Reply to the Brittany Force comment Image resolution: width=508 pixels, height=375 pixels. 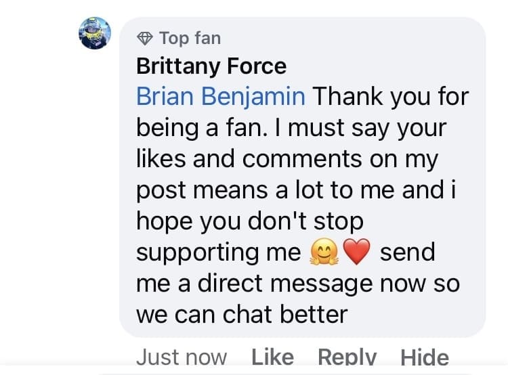pos(347,357)
